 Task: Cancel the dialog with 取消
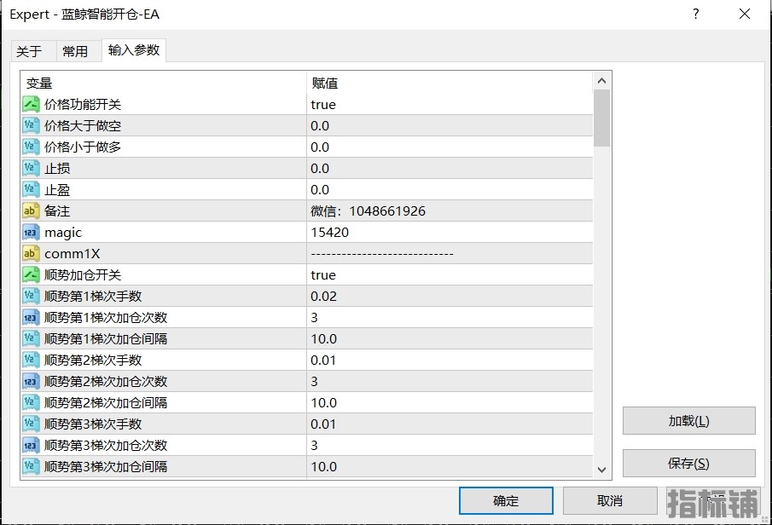click(x=610, y=501)
